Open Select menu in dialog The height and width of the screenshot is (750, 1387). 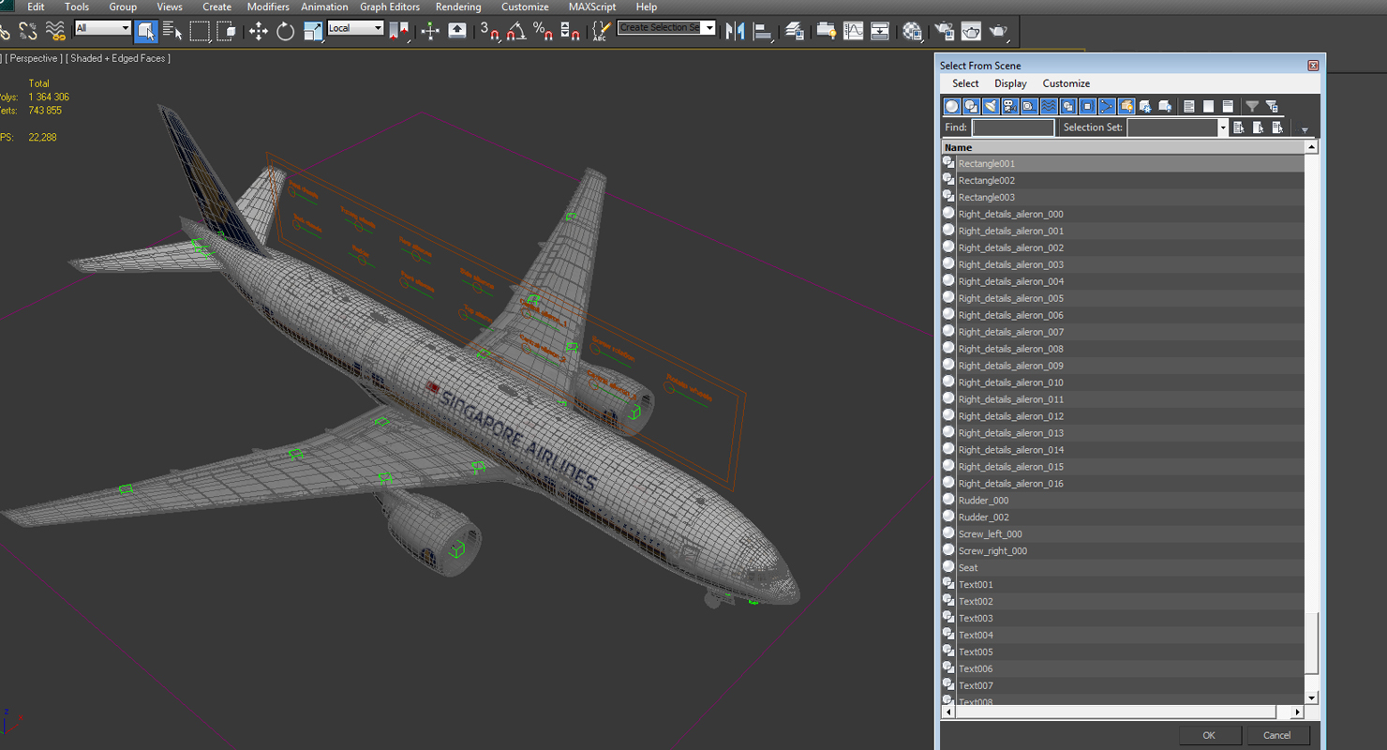pos(965,83)
